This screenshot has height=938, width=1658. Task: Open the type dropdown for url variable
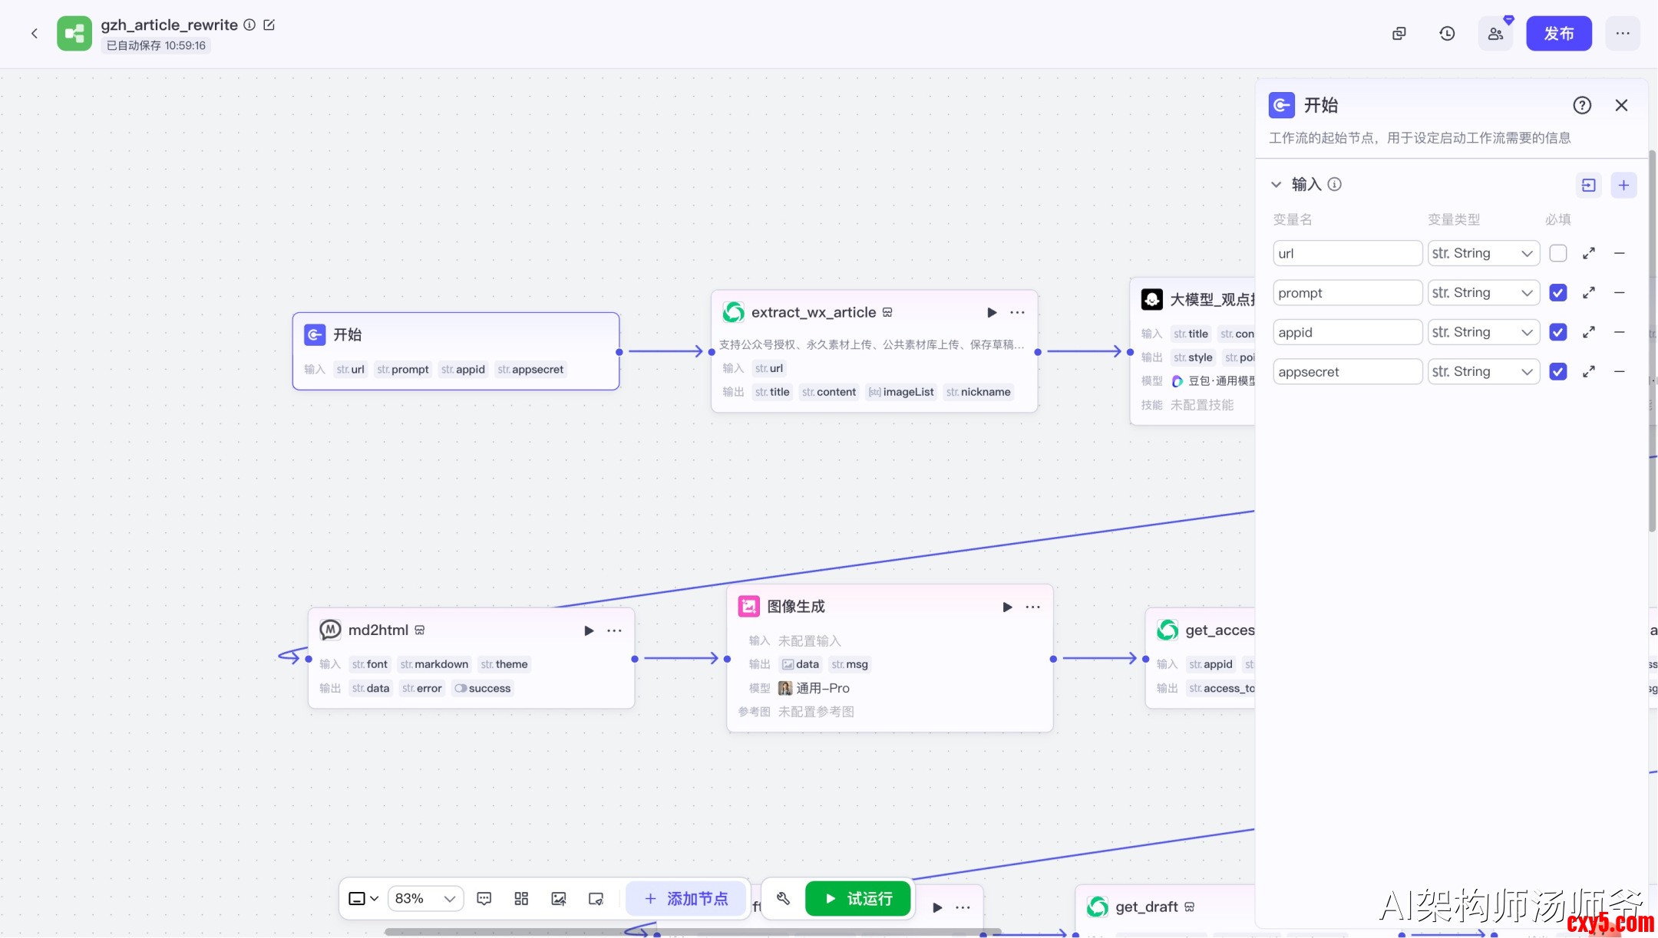click(x=1483, y=253)
